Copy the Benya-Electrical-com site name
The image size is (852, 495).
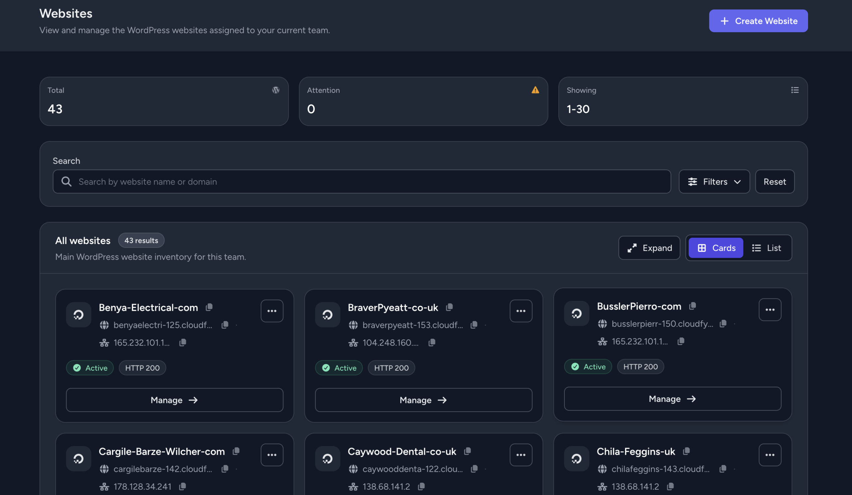tap(209, 307)
